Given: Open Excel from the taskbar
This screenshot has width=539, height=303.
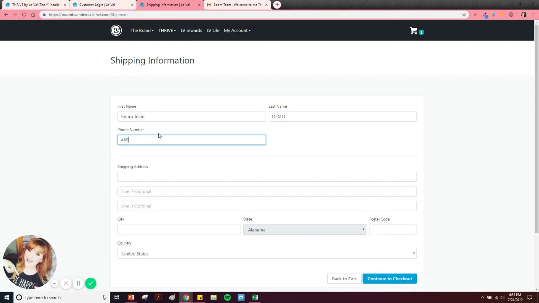Looking at the screenshot, I should (255, 298).
